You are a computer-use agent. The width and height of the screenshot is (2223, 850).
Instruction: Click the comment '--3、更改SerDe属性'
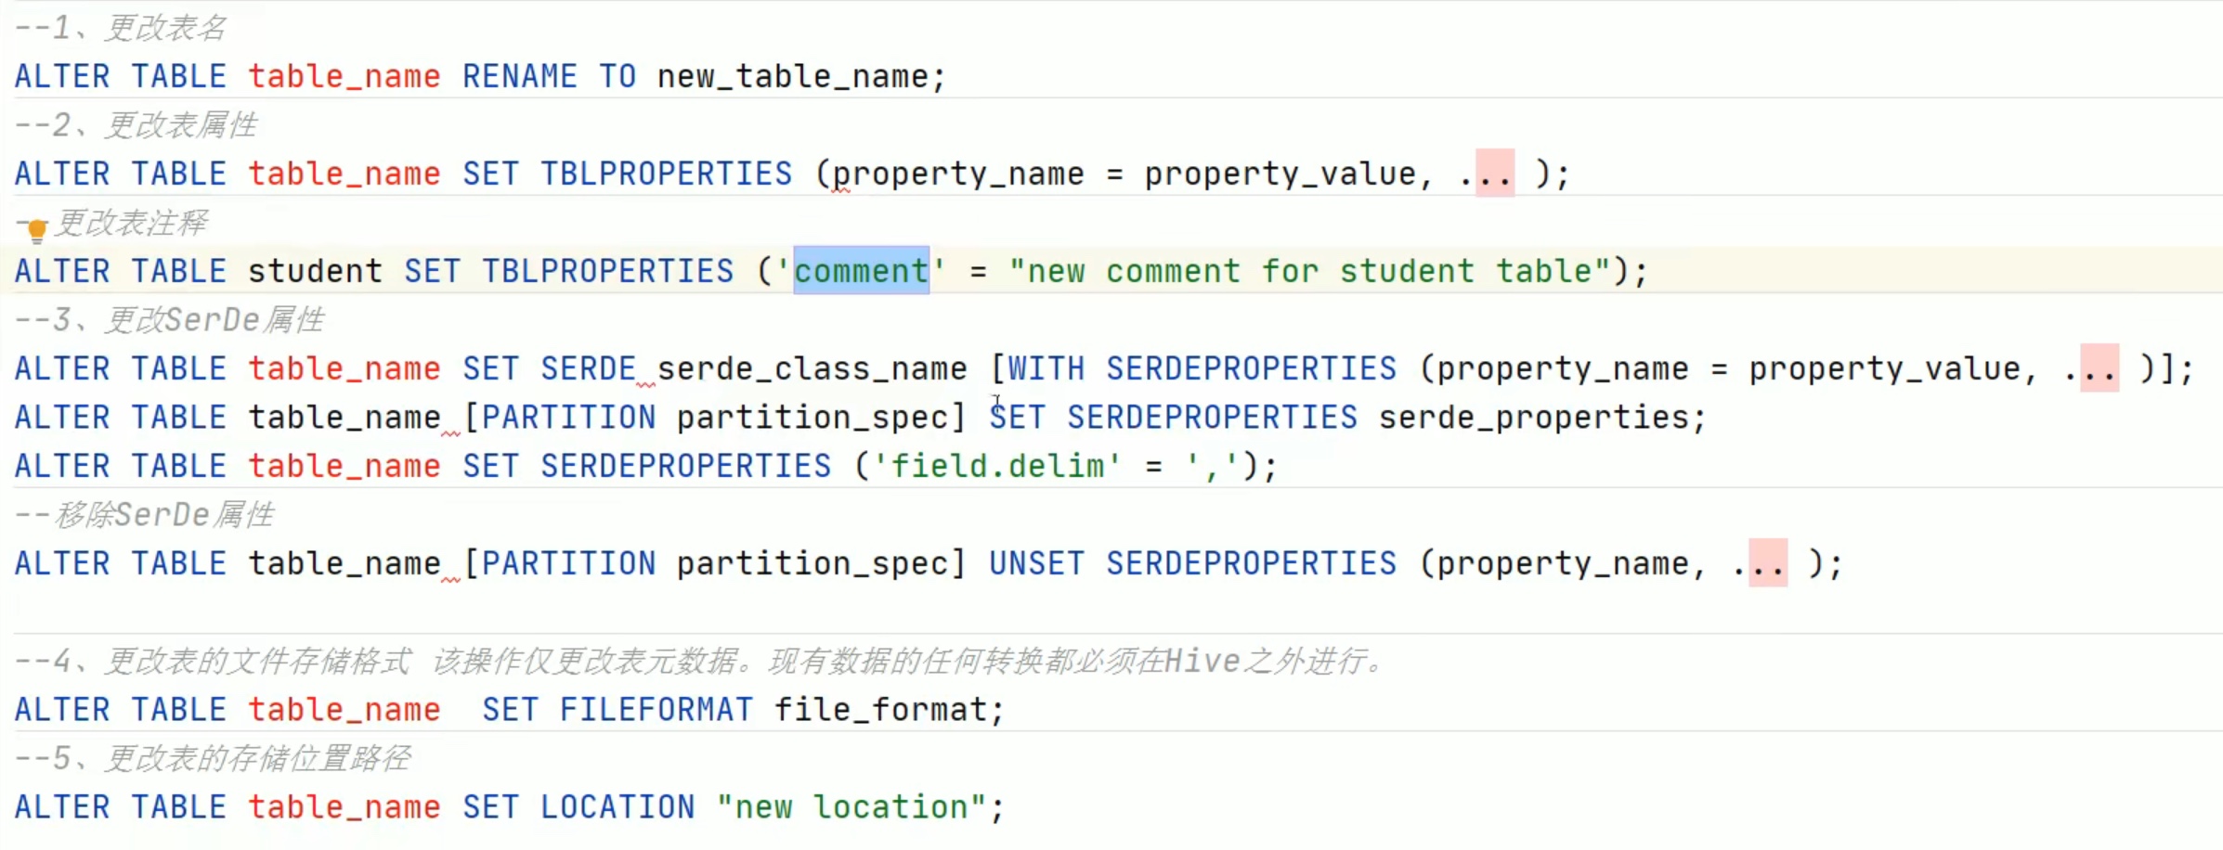coord(170,320)
